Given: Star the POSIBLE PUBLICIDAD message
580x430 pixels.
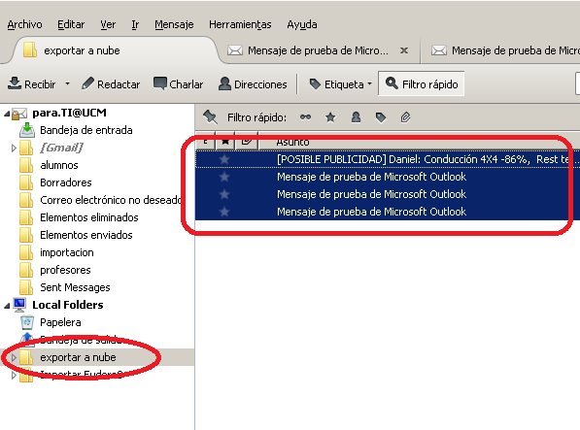Looking at the screenshot, I should tap(224, 159).
